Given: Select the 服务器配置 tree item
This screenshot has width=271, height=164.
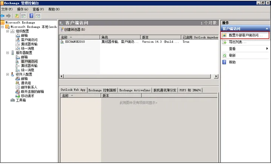Looking at the screenshot, I should point(24,53).
